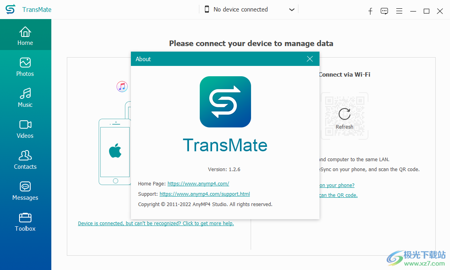The height and width of the screenshot is (270, 450).
Task: Open the feedback chat bubble icon
Action: coord(384,11)
